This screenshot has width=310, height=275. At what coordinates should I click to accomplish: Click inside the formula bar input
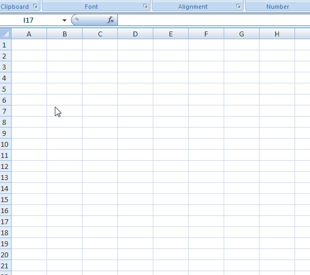point(214,20)
